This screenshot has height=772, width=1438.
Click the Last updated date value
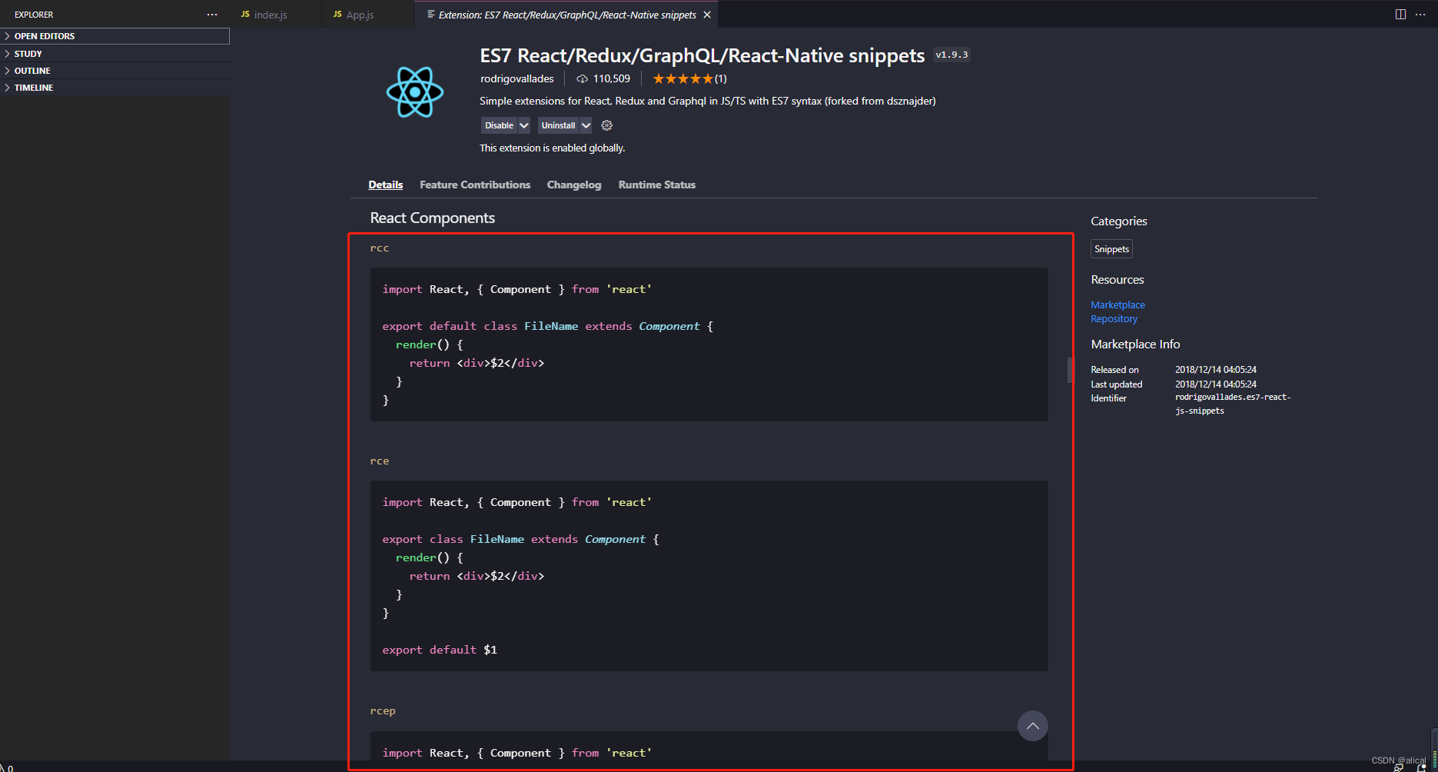click(1216, 384)
